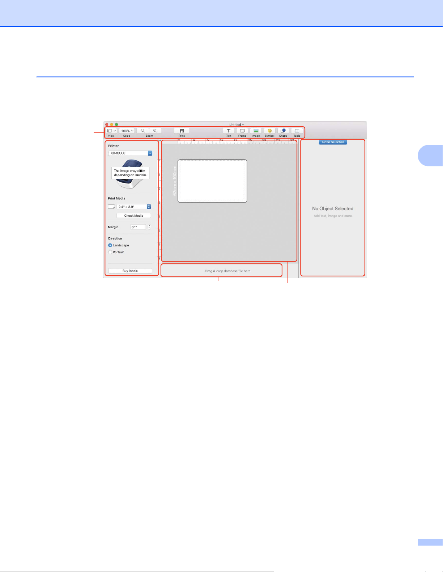Click the Margin value field
Image resolution: width=443 pixels, height=572 pixels.
(138, 227)
